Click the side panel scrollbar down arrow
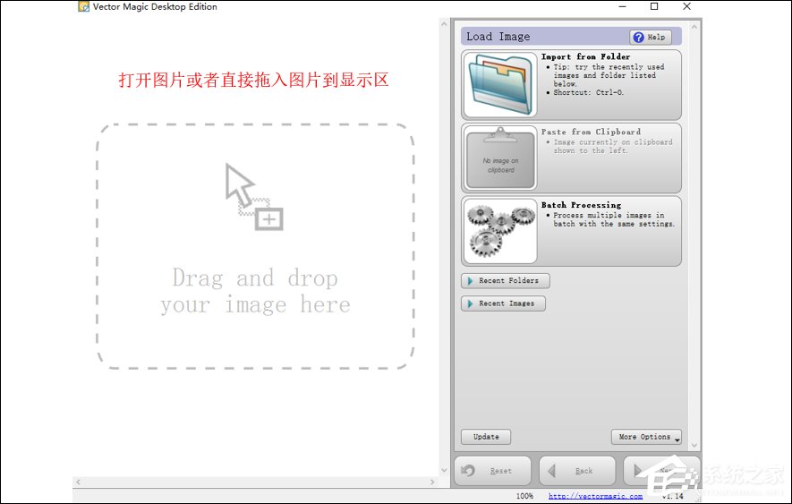 [x=694, y=445]
